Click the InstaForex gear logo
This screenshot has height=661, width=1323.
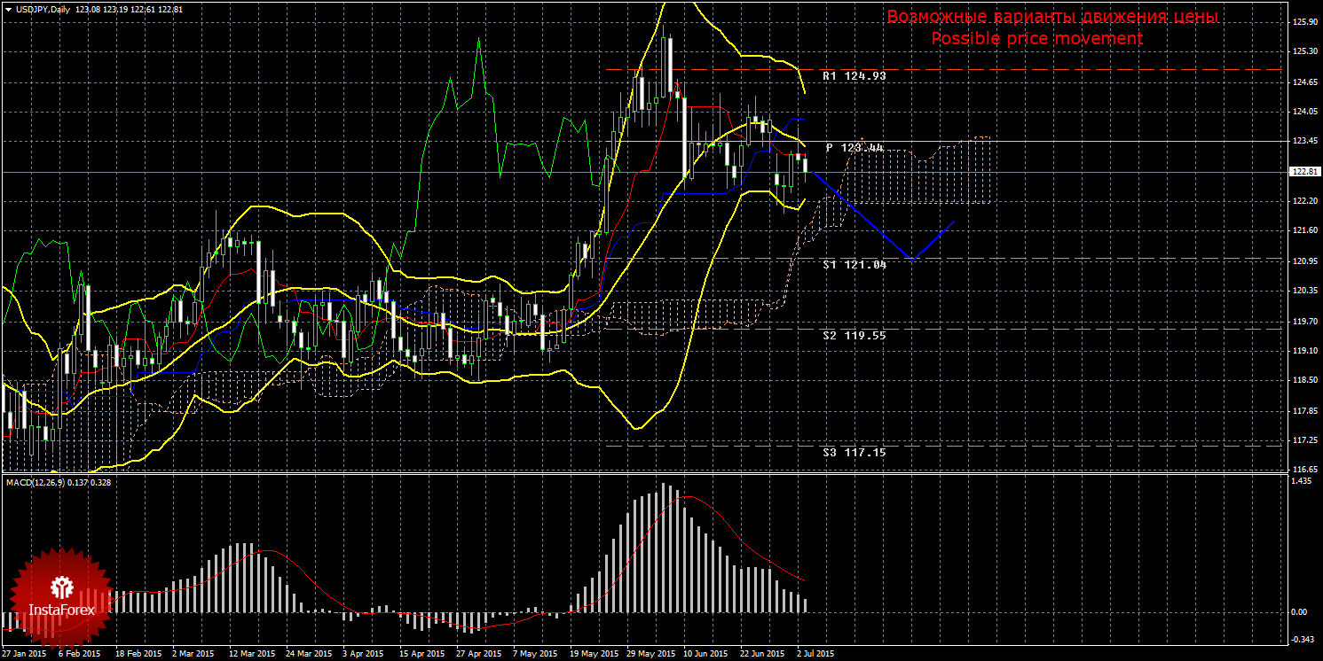pos(62,587)
